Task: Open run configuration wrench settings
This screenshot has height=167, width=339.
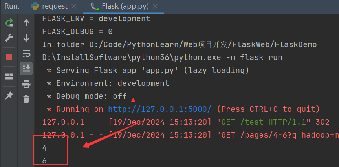Action: pyautogui.click(x=9, y=38)
